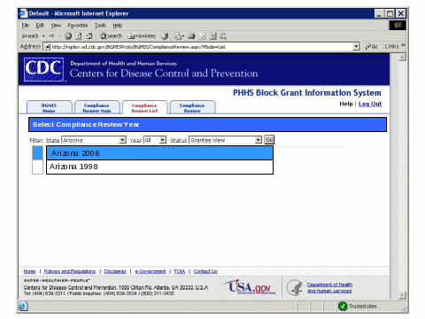Screen dimensions: 425x319
Task: Open the Favorites menu
Action: point(78,26)
